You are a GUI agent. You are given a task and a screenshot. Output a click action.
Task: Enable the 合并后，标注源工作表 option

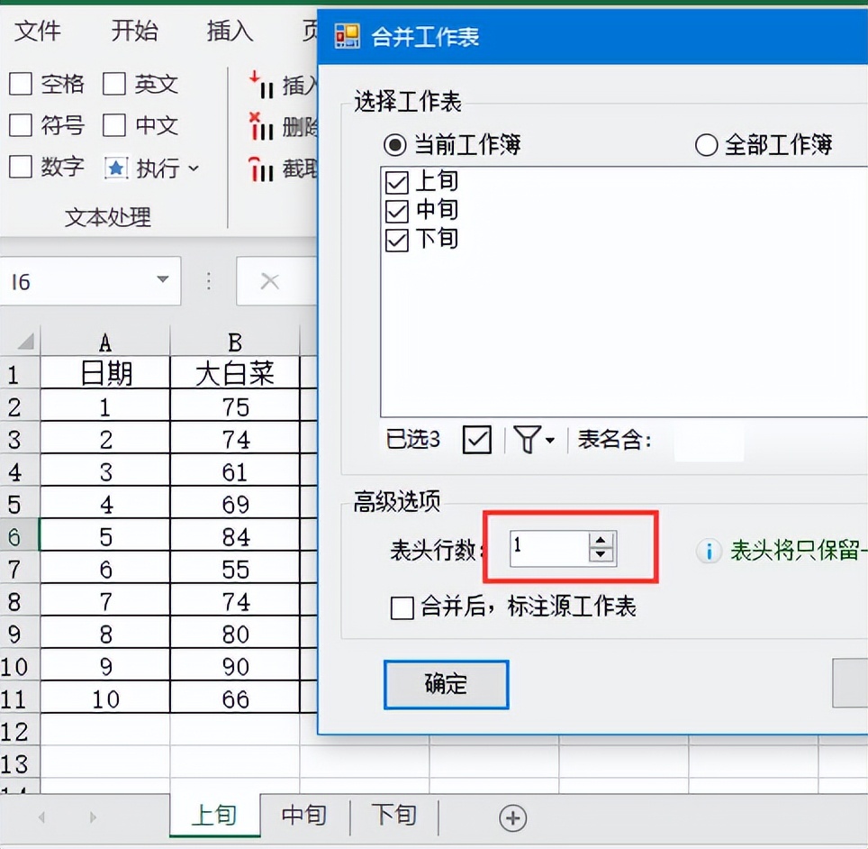coord(402,607)
